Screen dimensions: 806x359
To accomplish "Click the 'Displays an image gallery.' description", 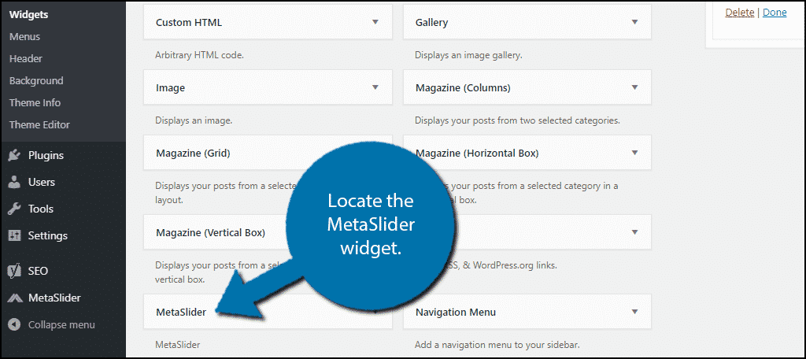I will (469, 55).
